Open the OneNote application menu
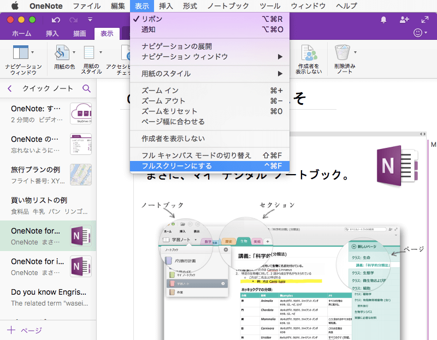The width and height of the screenshot is (437, 340). tap(46, 6)
